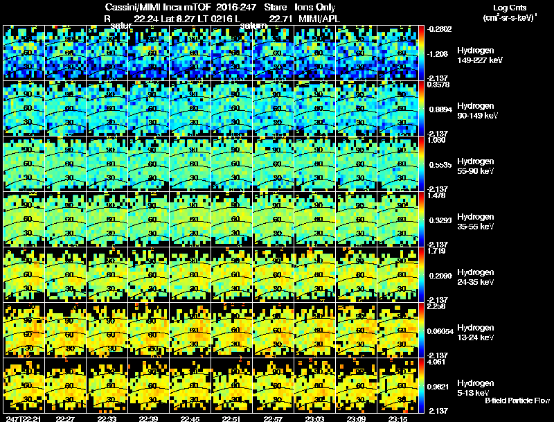Click the 23:03 time axis label
The image size is (554, 422).
click(x=315, y=419)
